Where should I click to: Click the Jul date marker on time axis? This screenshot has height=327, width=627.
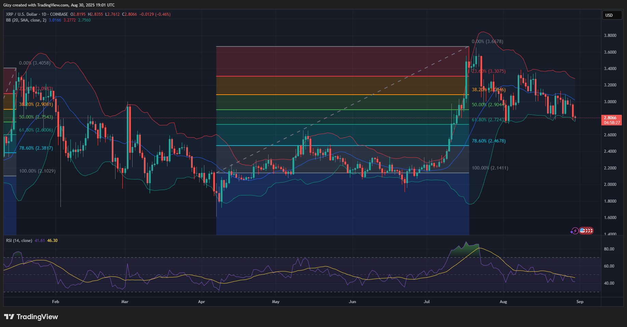coord(426,302)
